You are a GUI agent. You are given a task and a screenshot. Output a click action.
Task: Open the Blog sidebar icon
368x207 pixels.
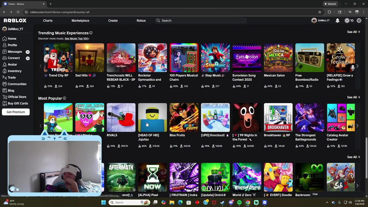5,91
